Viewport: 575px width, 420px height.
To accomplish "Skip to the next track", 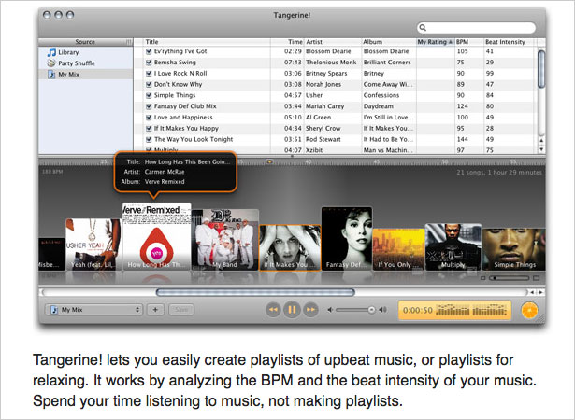I will [310, 310].
